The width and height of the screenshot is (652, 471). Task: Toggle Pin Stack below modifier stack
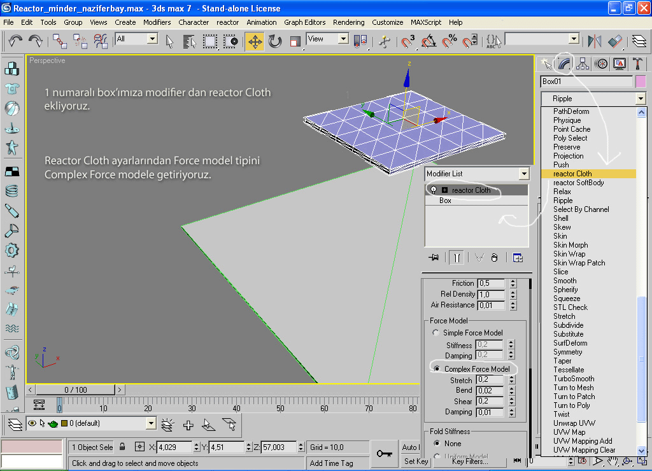434,258
